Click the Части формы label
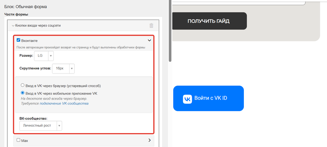Image resolution: width=327 pixels, height=147 pixels. tap(16, 14)
